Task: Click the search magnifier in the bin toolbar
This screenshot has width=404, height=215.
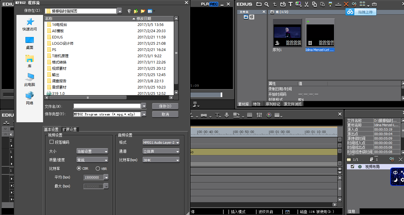Action: pyautogui.click(x=267, y=4)
